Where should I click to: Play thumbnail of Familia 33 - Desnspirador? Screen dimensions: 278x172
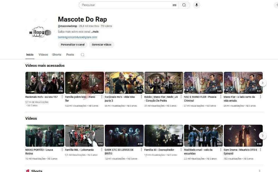point(164,136)
